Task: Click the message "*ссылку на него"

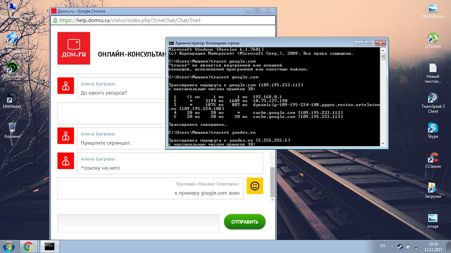Action: 100,168
